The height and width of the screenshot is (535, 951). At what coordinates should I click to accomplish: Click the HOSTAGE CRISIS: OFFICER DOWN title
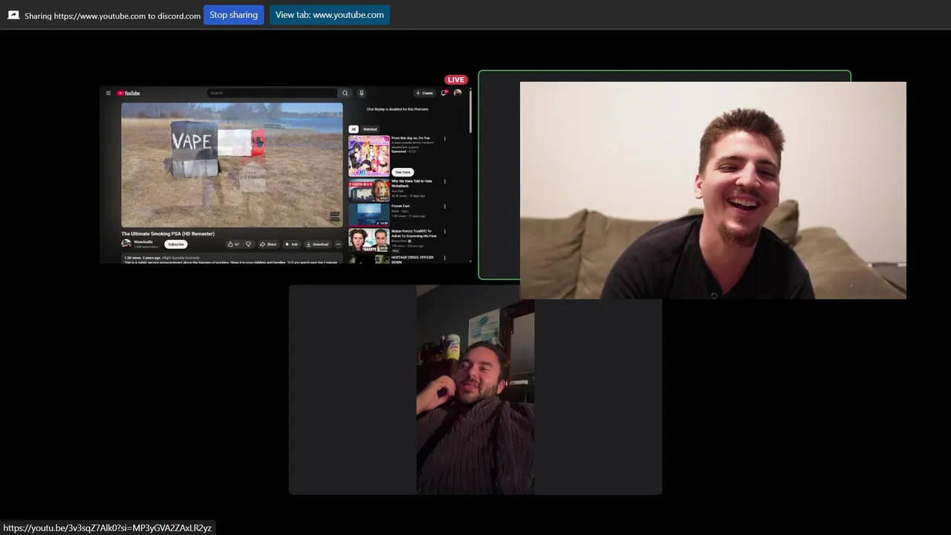coord(412,259)
